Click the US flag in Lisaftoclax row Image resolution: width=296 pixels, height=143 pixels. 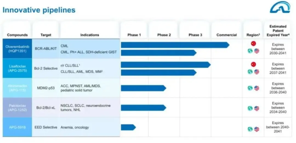pyautogui.click(x=257, y=72)
